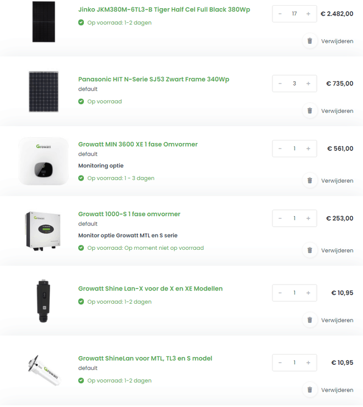
Task: Add one more Growatt MIN 3600 XE
Action: click(x=308, y=149)
